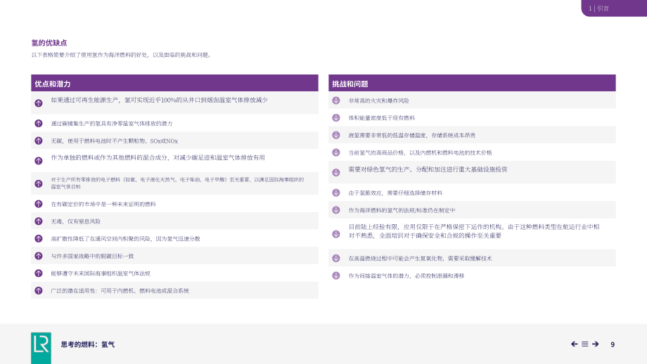This screenshot has width=647, height=364.
Task: Open the contents menu icon in the footer
Action: (584, 344)
